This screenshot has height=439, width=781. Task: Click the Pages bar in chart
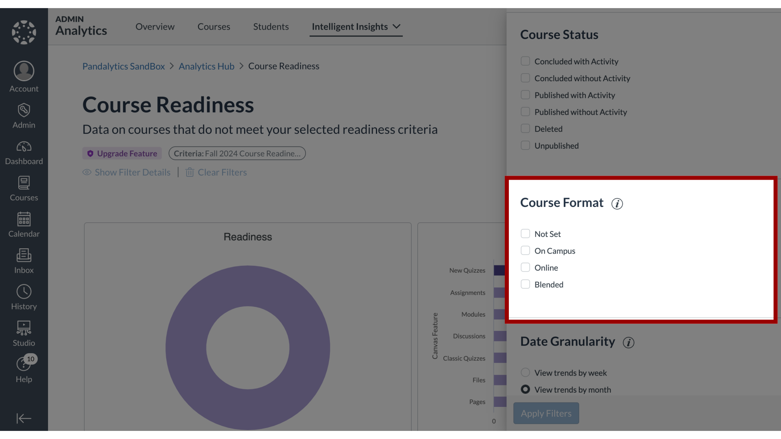click(x=500, y=402)
